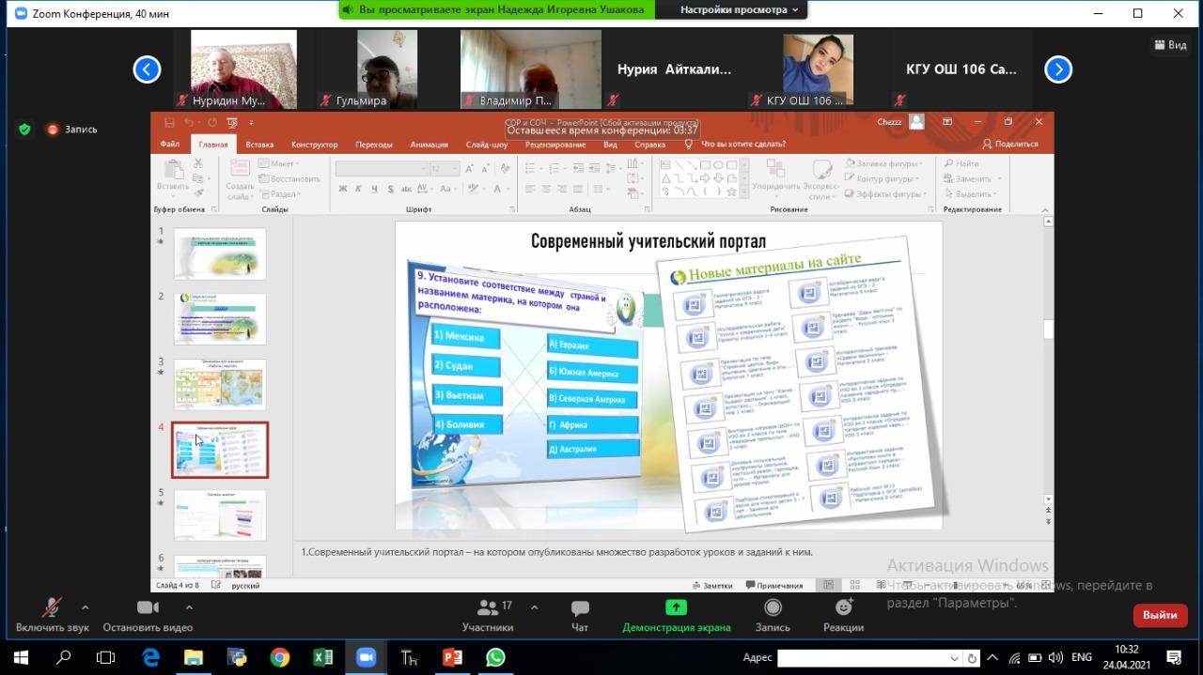The height and width of the screenshot is (675, 1203).
Task: Switch to the Вставка ribbon tab
Action: pos(259,145)
